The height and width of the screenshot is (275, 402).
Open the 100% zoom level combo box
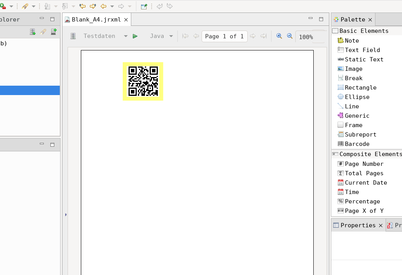click(x=309, y=37)
